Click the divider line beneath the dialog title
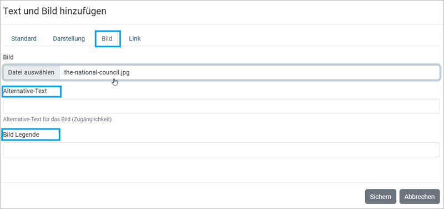Viewport: 444px width, 209px height. pyautogui.click(x=222, y=24)
